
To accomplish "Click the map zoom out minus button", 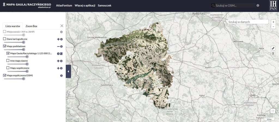I will (x=273, y=27).
